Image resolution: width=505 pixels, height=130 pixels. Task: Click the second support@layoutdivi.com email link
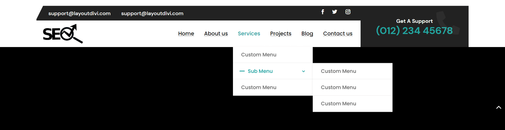click(152, 14)
